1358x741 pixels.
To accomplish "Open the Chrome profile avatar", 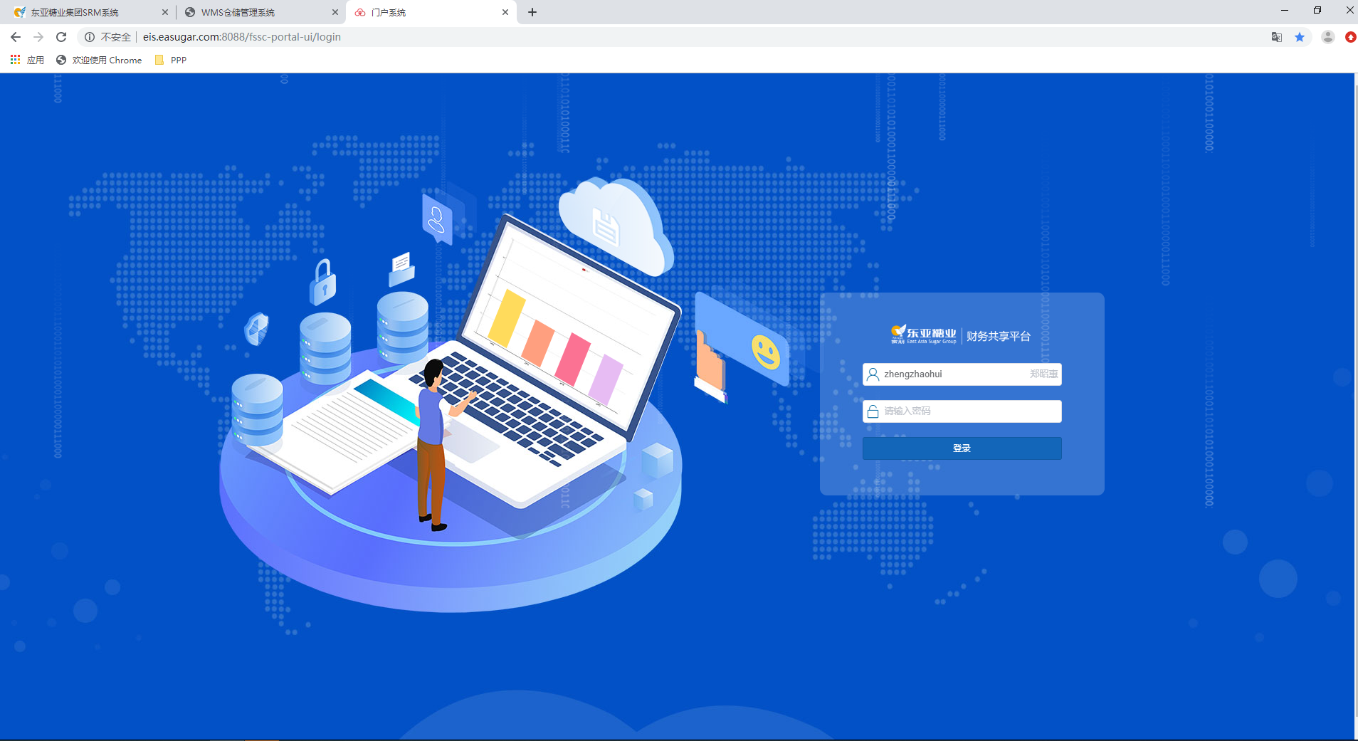I will coord(1327,37).
